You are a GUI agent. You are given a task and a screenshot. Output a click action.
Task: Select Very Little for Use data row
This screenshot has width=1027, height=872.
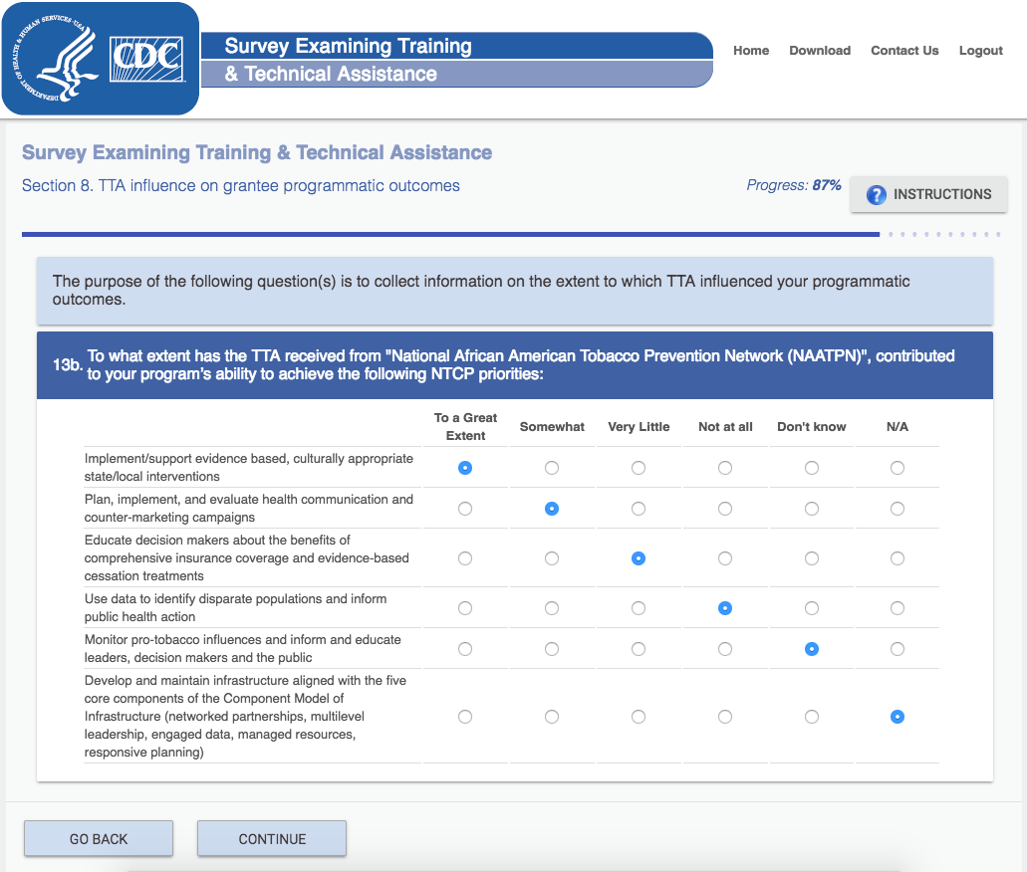point(639,608)
